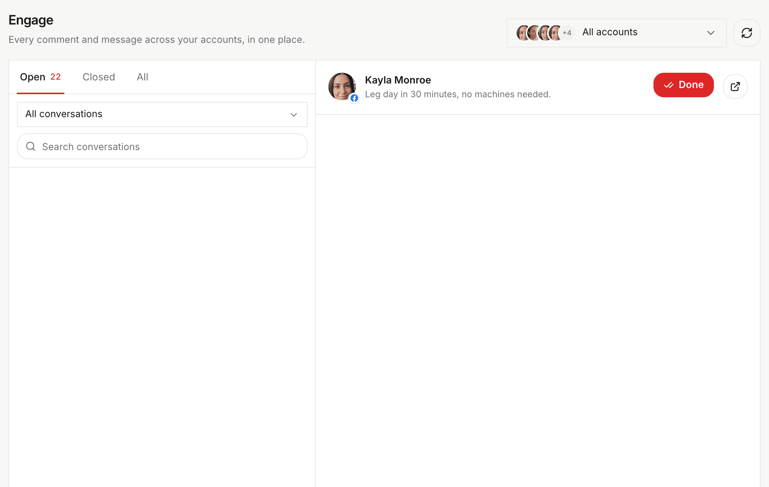769x487 pixels.
Task: Click the refresh conversations icon
Action: point(746,33)
